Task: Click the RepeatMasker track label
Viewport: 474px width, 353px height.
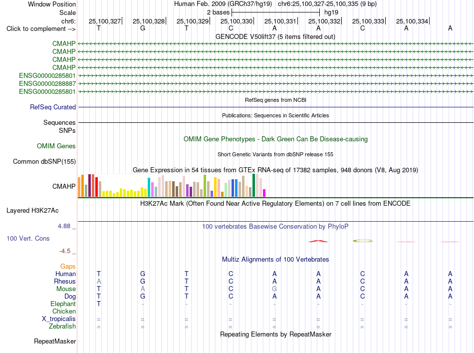Action: pyautogui.click(x=55, y=341)
